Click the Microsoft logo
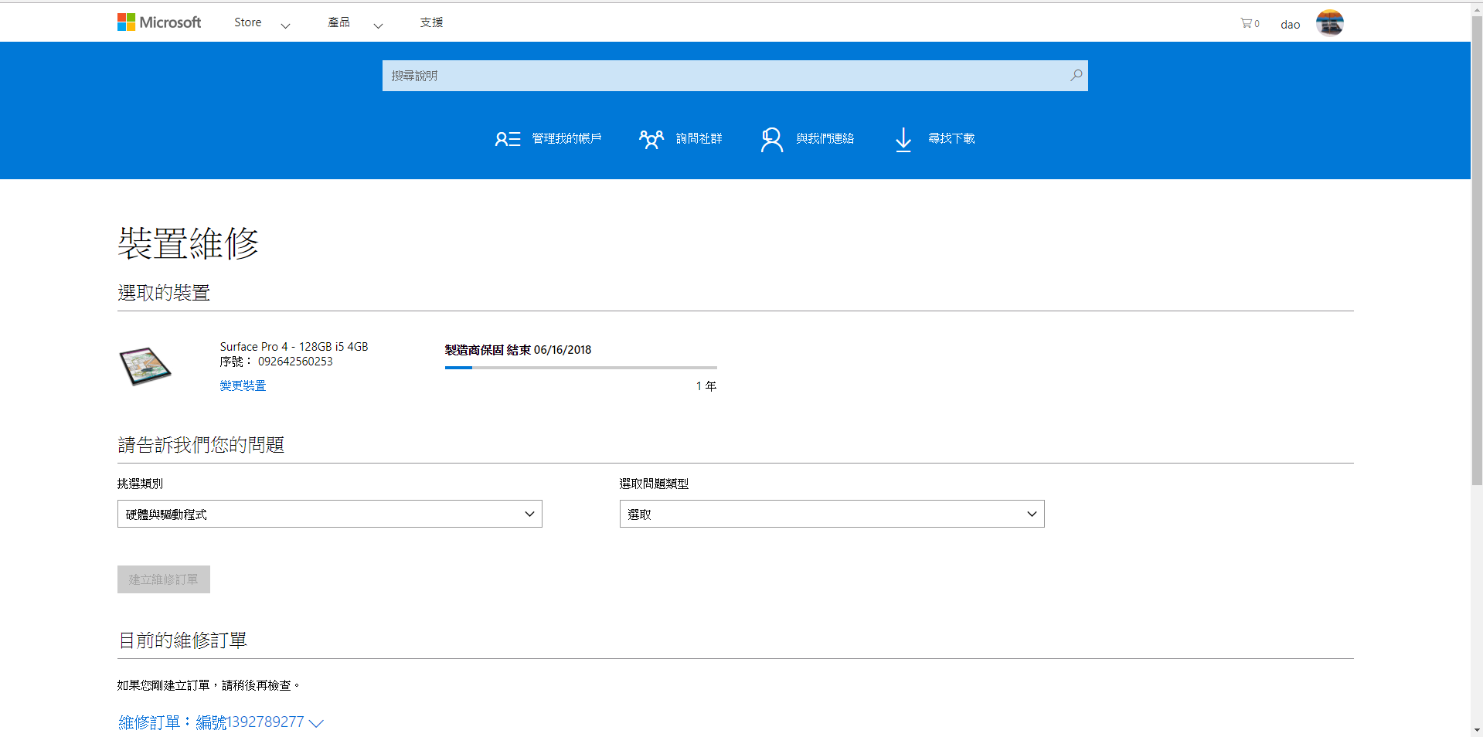This screenshot has height=737, width=1483. (159, 22)
